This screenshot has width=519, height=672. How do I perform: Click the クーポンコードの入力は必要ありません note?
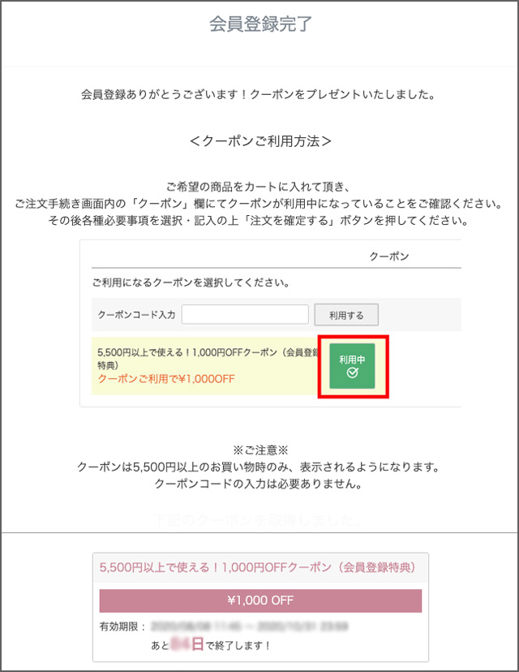259,484
